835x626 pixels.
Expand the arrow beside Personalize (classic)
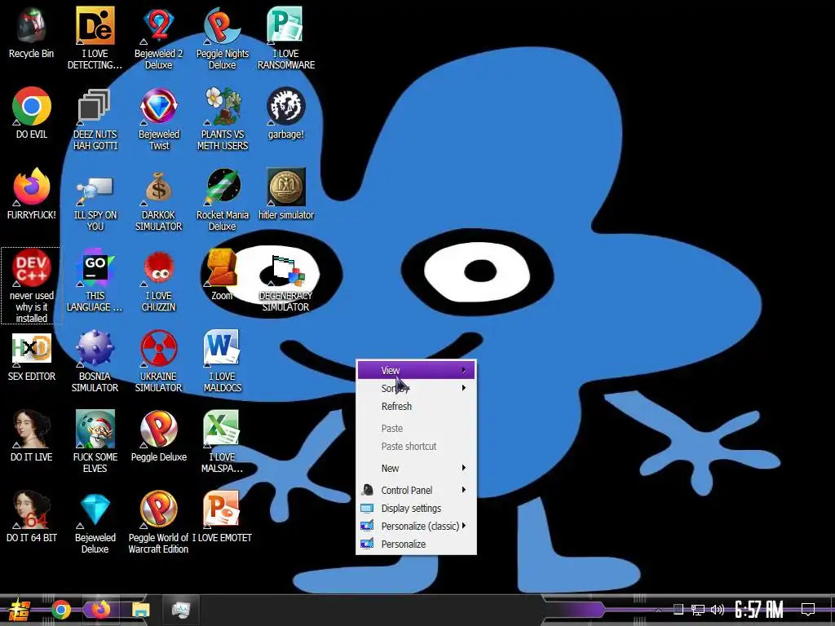pyautogui.click(x=464, y=526)
